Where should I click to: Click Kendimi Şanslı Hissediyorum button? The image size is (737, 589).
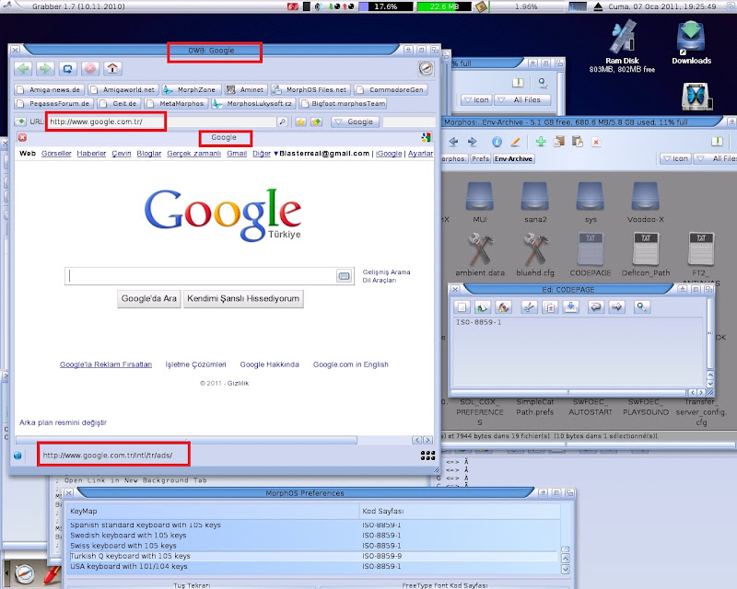point(243,299)
